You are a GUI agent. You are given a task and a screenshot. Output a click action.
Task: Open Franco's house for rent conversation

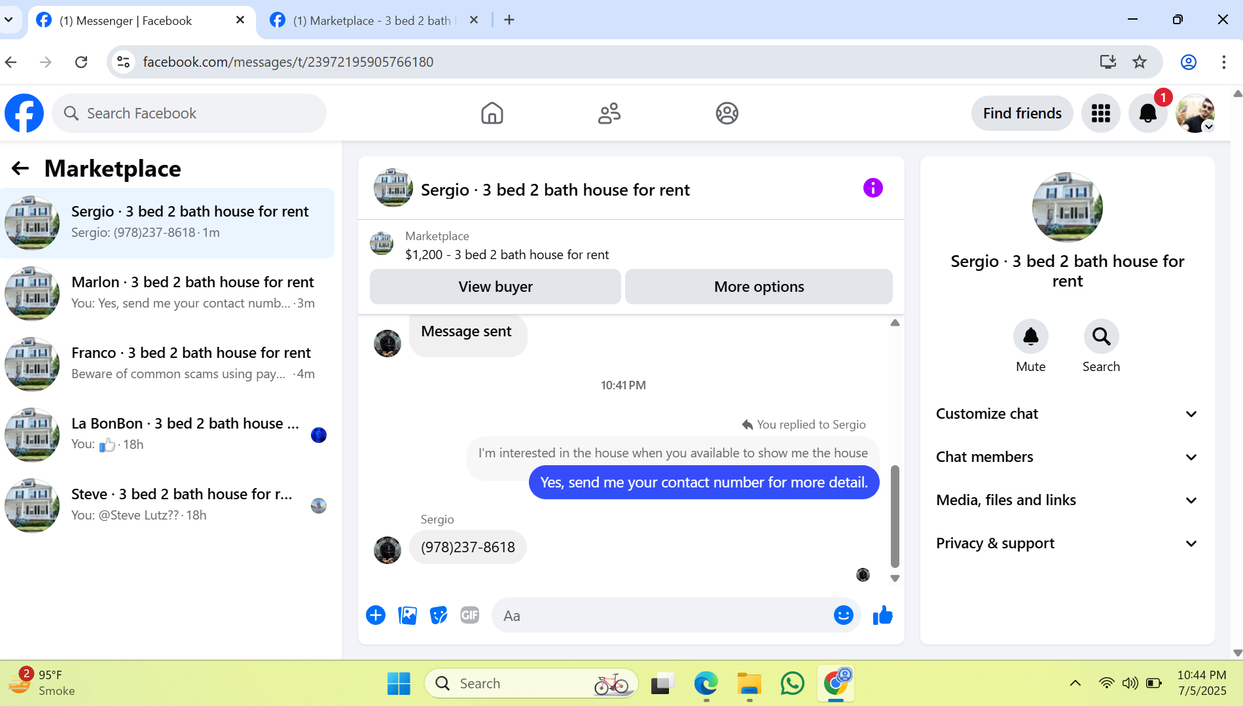[168, 363]
